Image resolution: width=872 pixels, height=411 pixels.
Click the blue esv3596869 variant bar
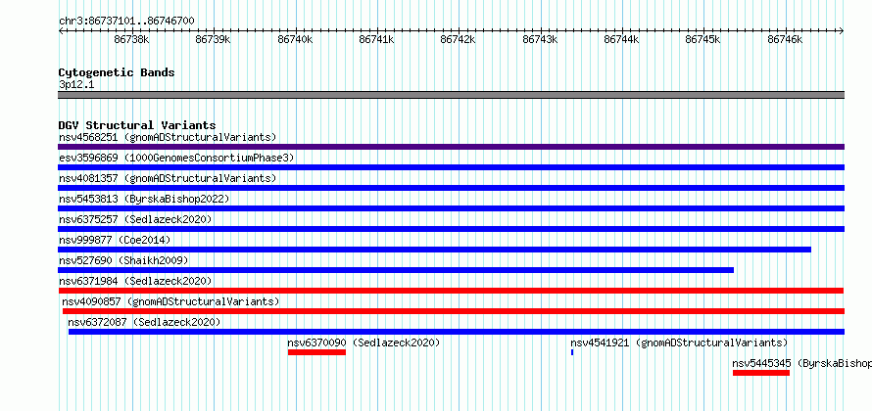pos(451,167)
